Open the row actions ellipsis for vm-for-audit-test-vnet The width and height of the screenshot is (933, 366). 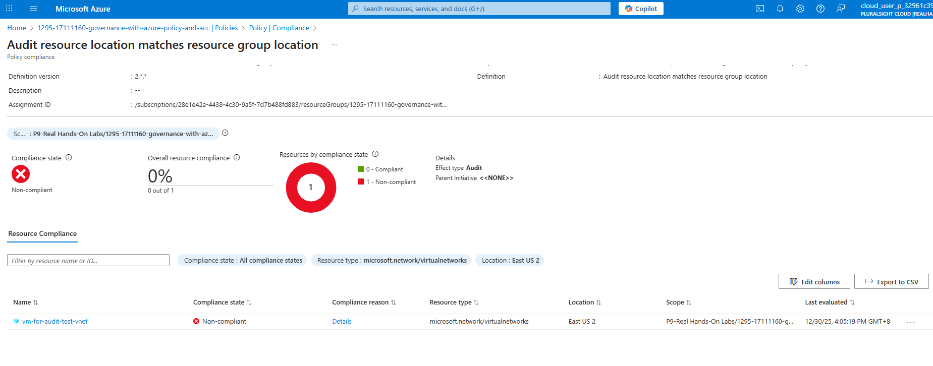click(911, 322)
